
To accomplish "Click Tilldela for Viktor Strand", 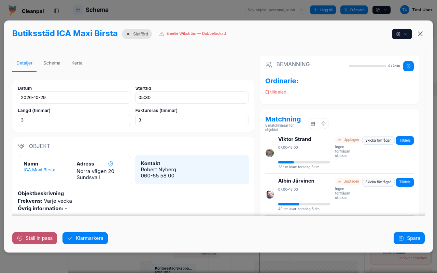I will (x=405, y=140).
